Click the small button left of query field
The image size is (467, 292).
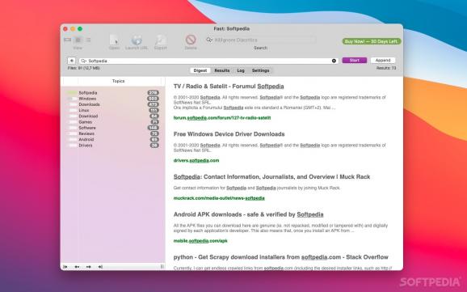coord(71,61)
